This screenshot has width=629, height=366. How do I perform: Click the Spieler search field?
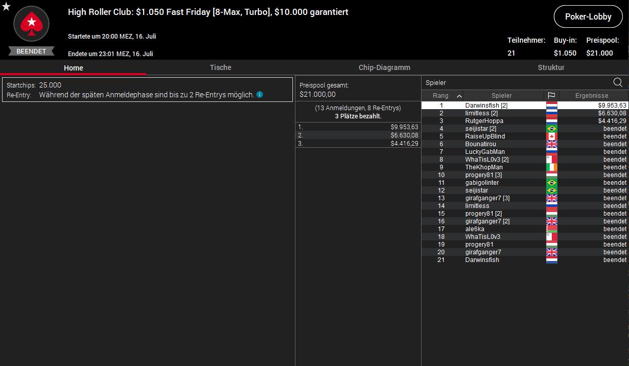(515, 82)
